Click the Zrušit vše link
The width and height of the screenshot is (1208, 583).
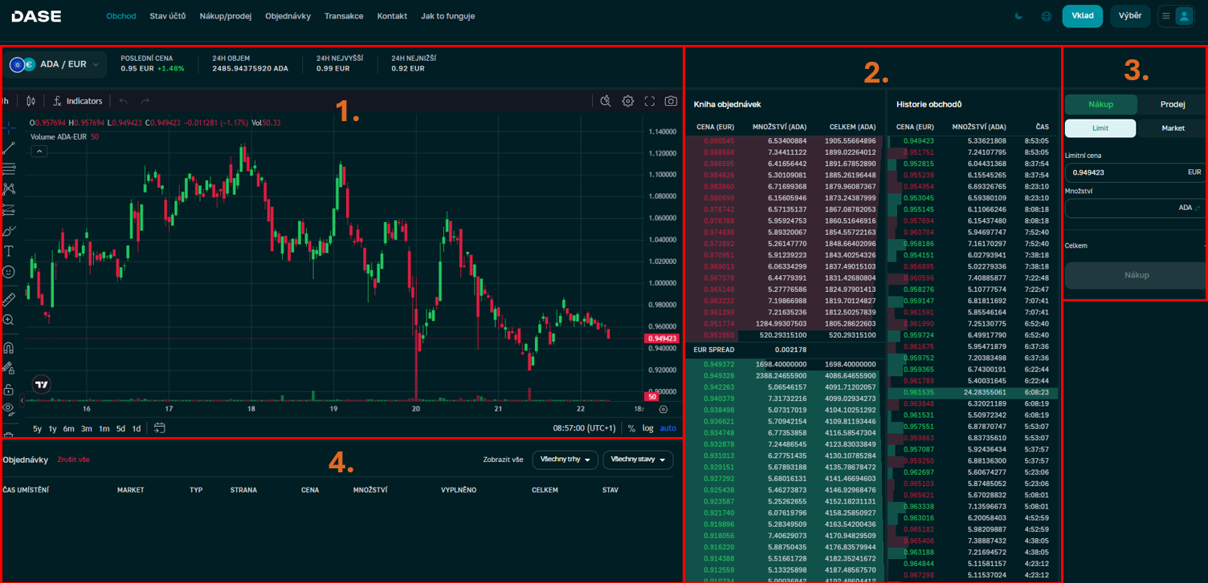tap(73, 460)
